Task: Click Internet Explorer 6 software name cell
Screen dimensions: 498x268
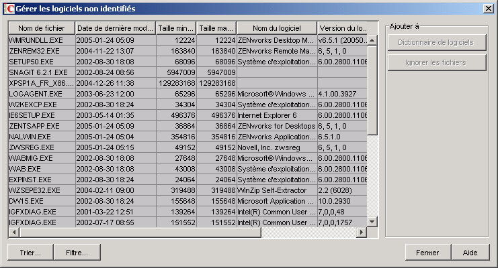Action: [277, 115]
